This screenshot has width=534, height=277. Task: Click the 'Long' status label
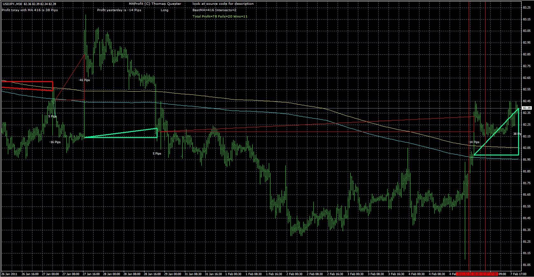165,10
